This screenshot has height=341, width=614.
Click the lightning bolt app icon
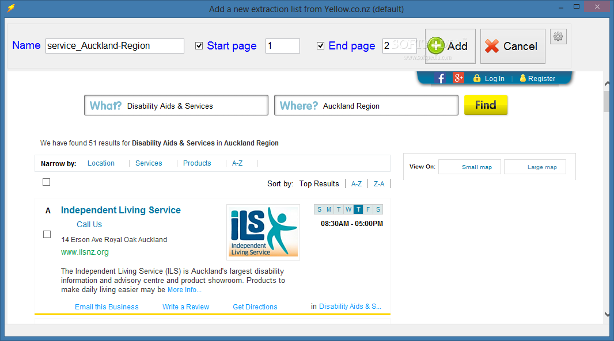11,8
